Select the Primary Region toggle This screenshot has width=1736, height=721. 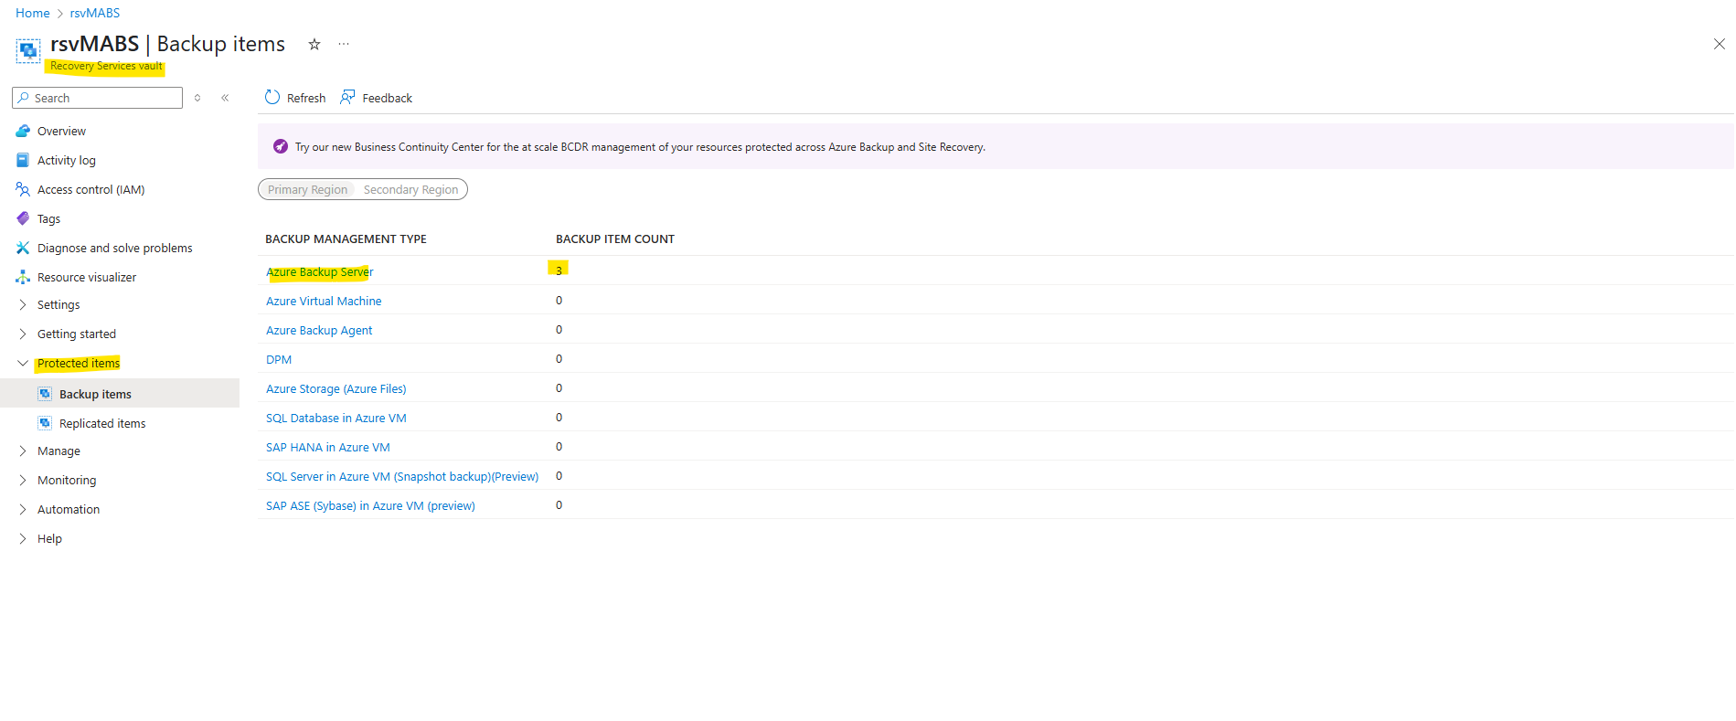coord(307,189)
